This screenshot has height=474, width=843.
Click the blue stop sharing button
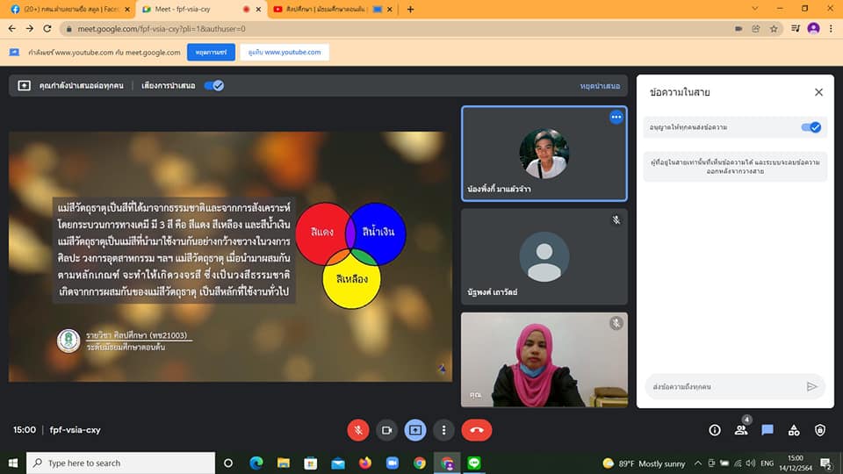pyautogui.click(x=211, y=53)
